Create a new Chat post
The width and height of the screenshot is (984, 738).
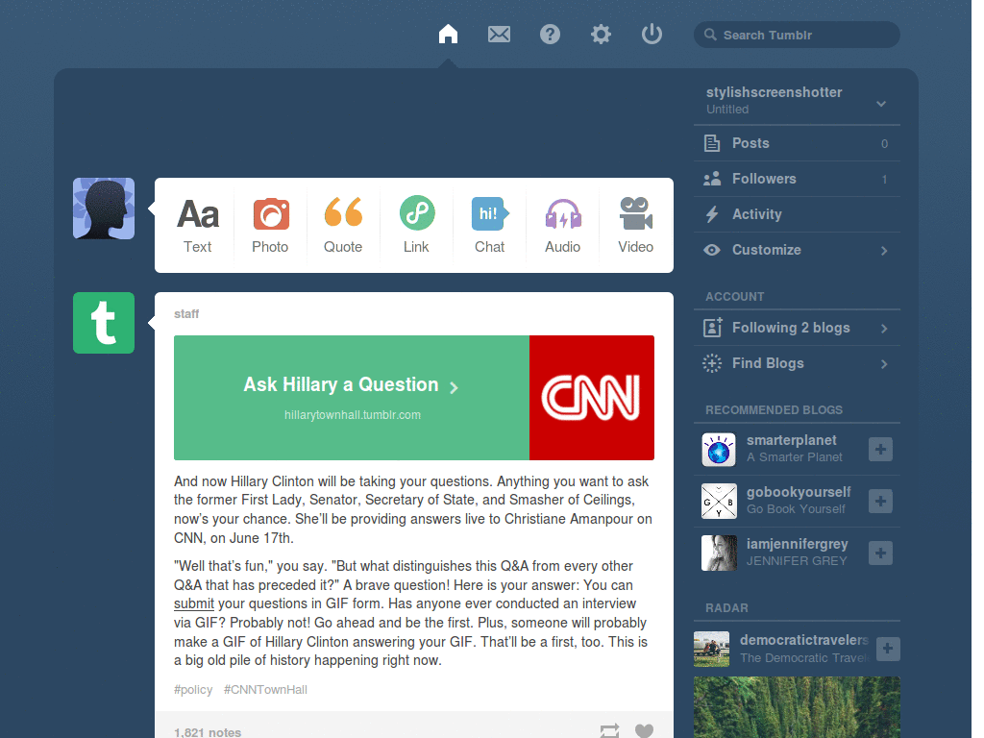(489, 225)
